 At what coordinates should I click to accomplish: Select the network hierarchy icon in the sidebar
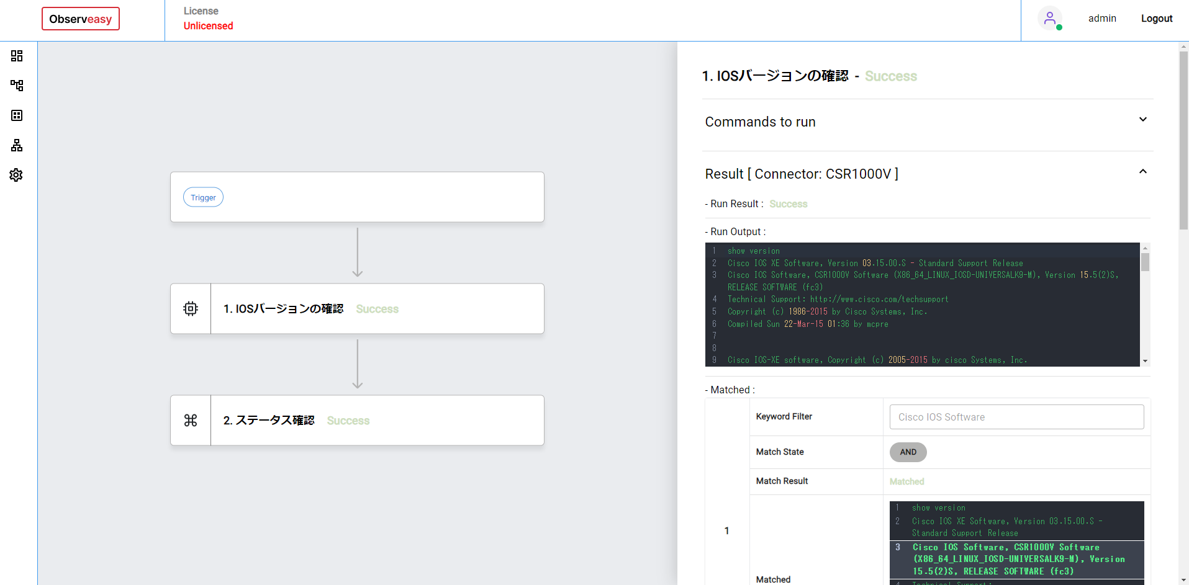pos(16,145)
